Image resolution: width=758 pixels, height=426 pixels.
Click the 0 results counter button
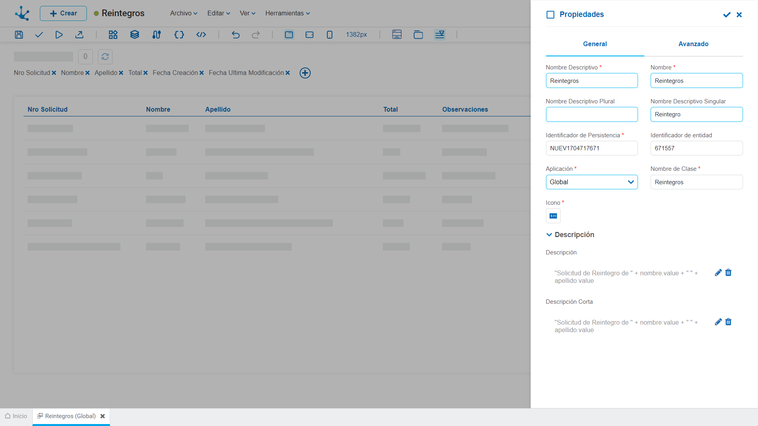tap(85, 57)
